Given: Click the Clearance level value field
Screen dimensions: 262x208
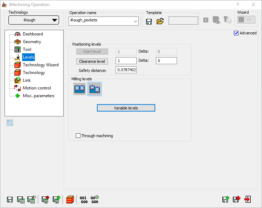Looking at the screenshot, I should click(126, 61).
